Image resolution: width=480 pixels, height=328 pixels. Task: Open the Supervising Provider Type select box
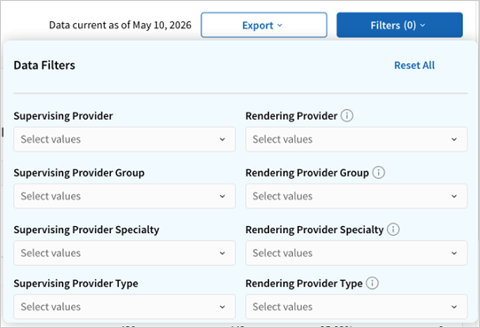[x=124, y=307]
